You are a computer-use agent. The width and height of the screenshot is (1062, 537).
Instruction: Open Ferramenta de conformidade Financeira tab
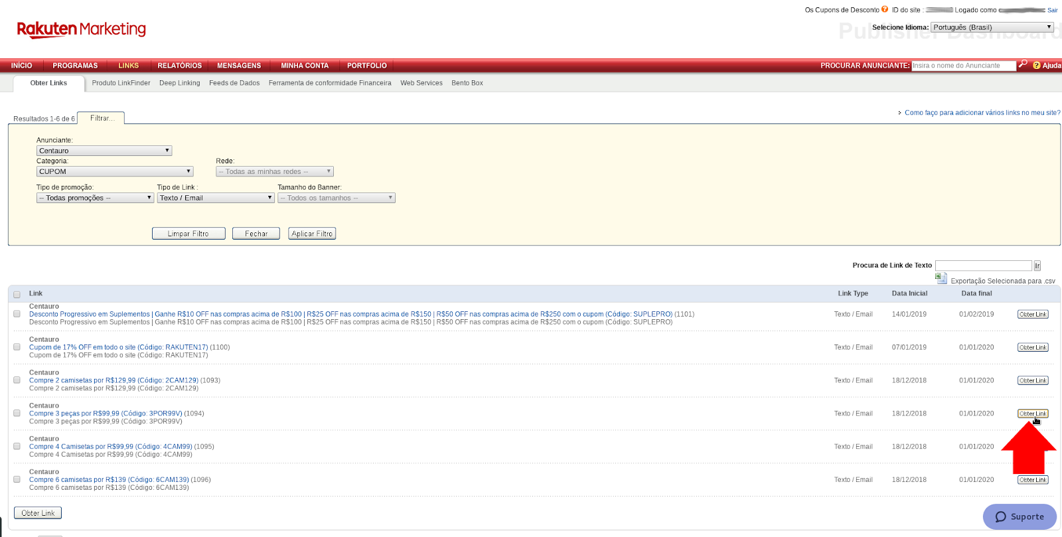tap(330, 83)
